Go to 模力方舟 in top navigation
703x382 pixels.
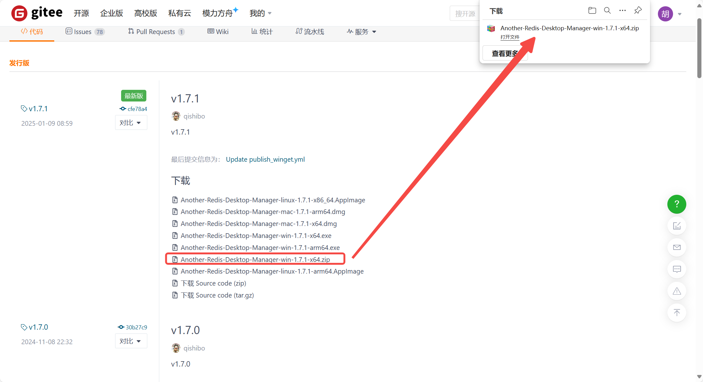pyautogui.click(x=218, y=13)
